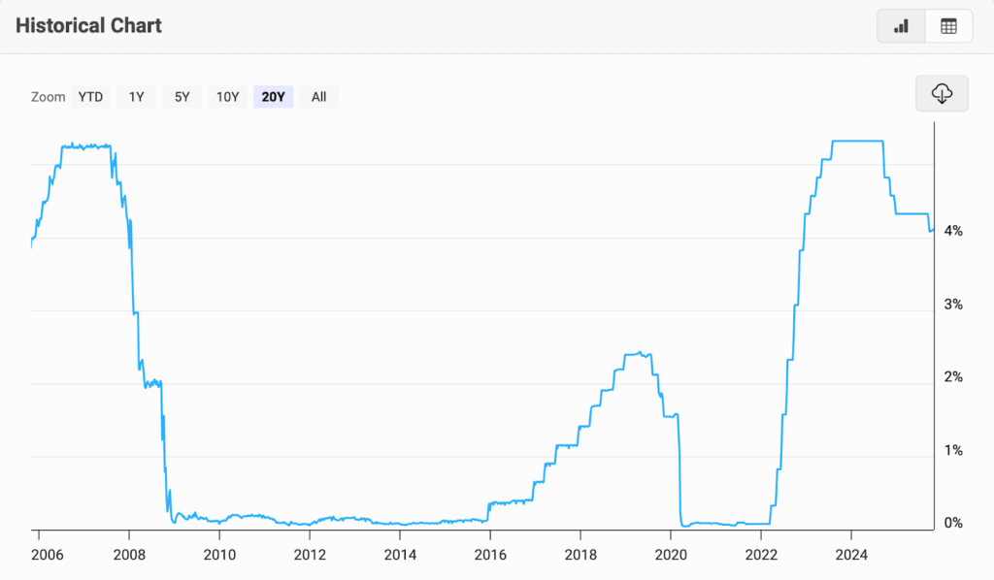Show All historical data range

point(318,96)
